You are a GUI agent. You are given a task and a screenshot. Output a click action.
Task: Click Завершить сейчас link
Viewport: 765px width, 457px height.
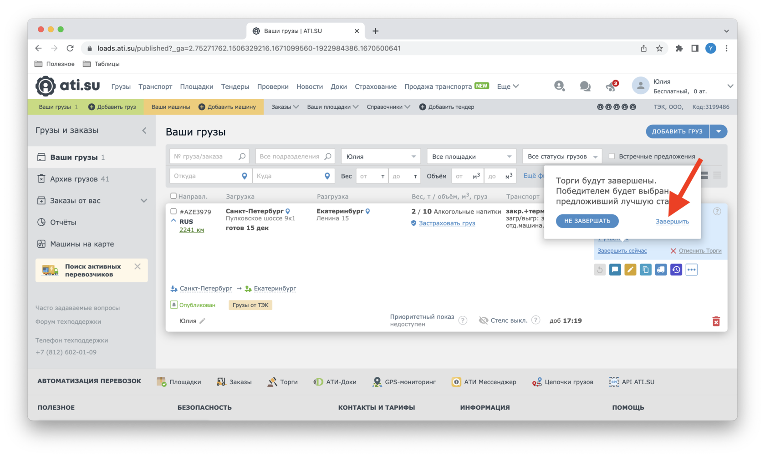[x=622, y=251]
